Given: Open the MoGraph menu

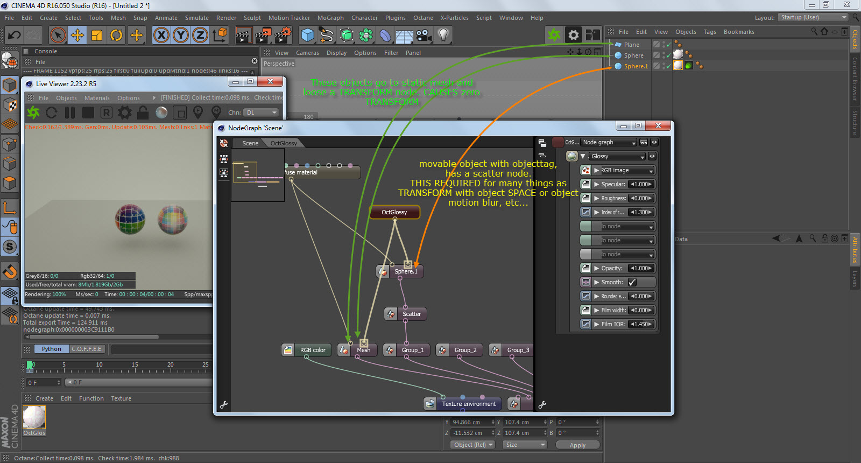Looking at the screenshot, I should point(330,18).
